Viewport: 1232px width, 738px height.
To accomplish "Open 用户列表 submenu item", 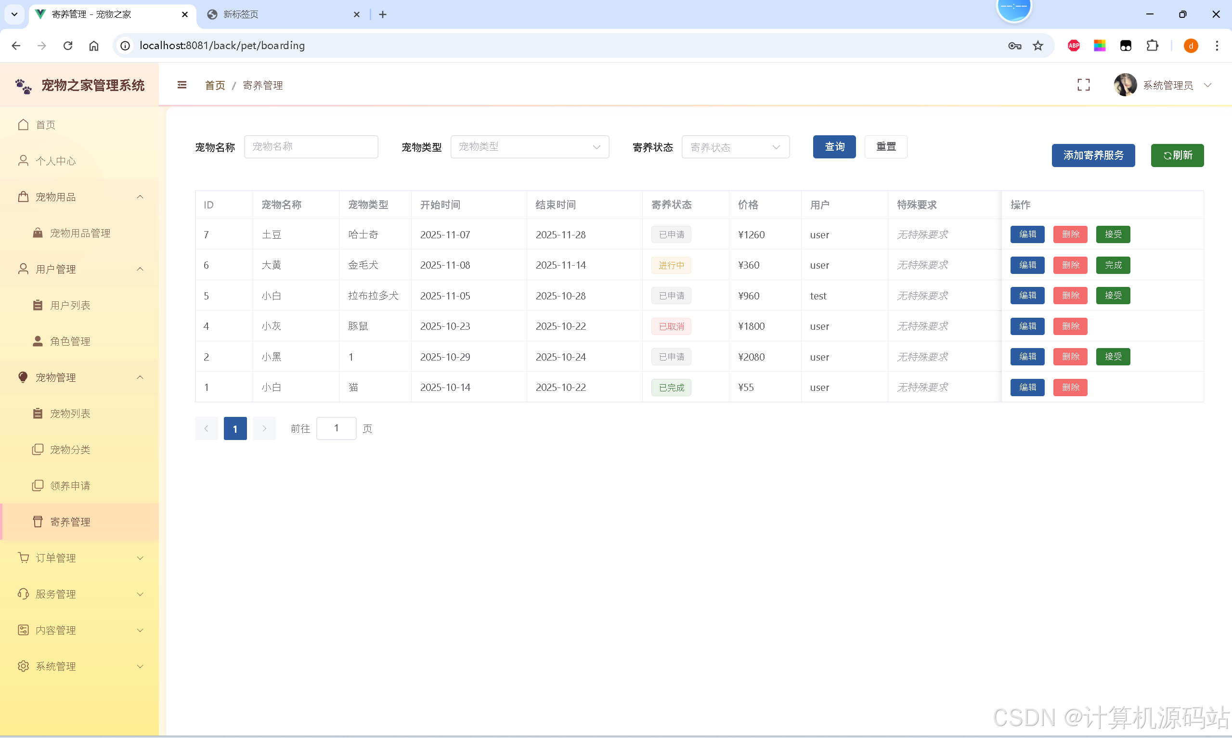I will [79, 305].
